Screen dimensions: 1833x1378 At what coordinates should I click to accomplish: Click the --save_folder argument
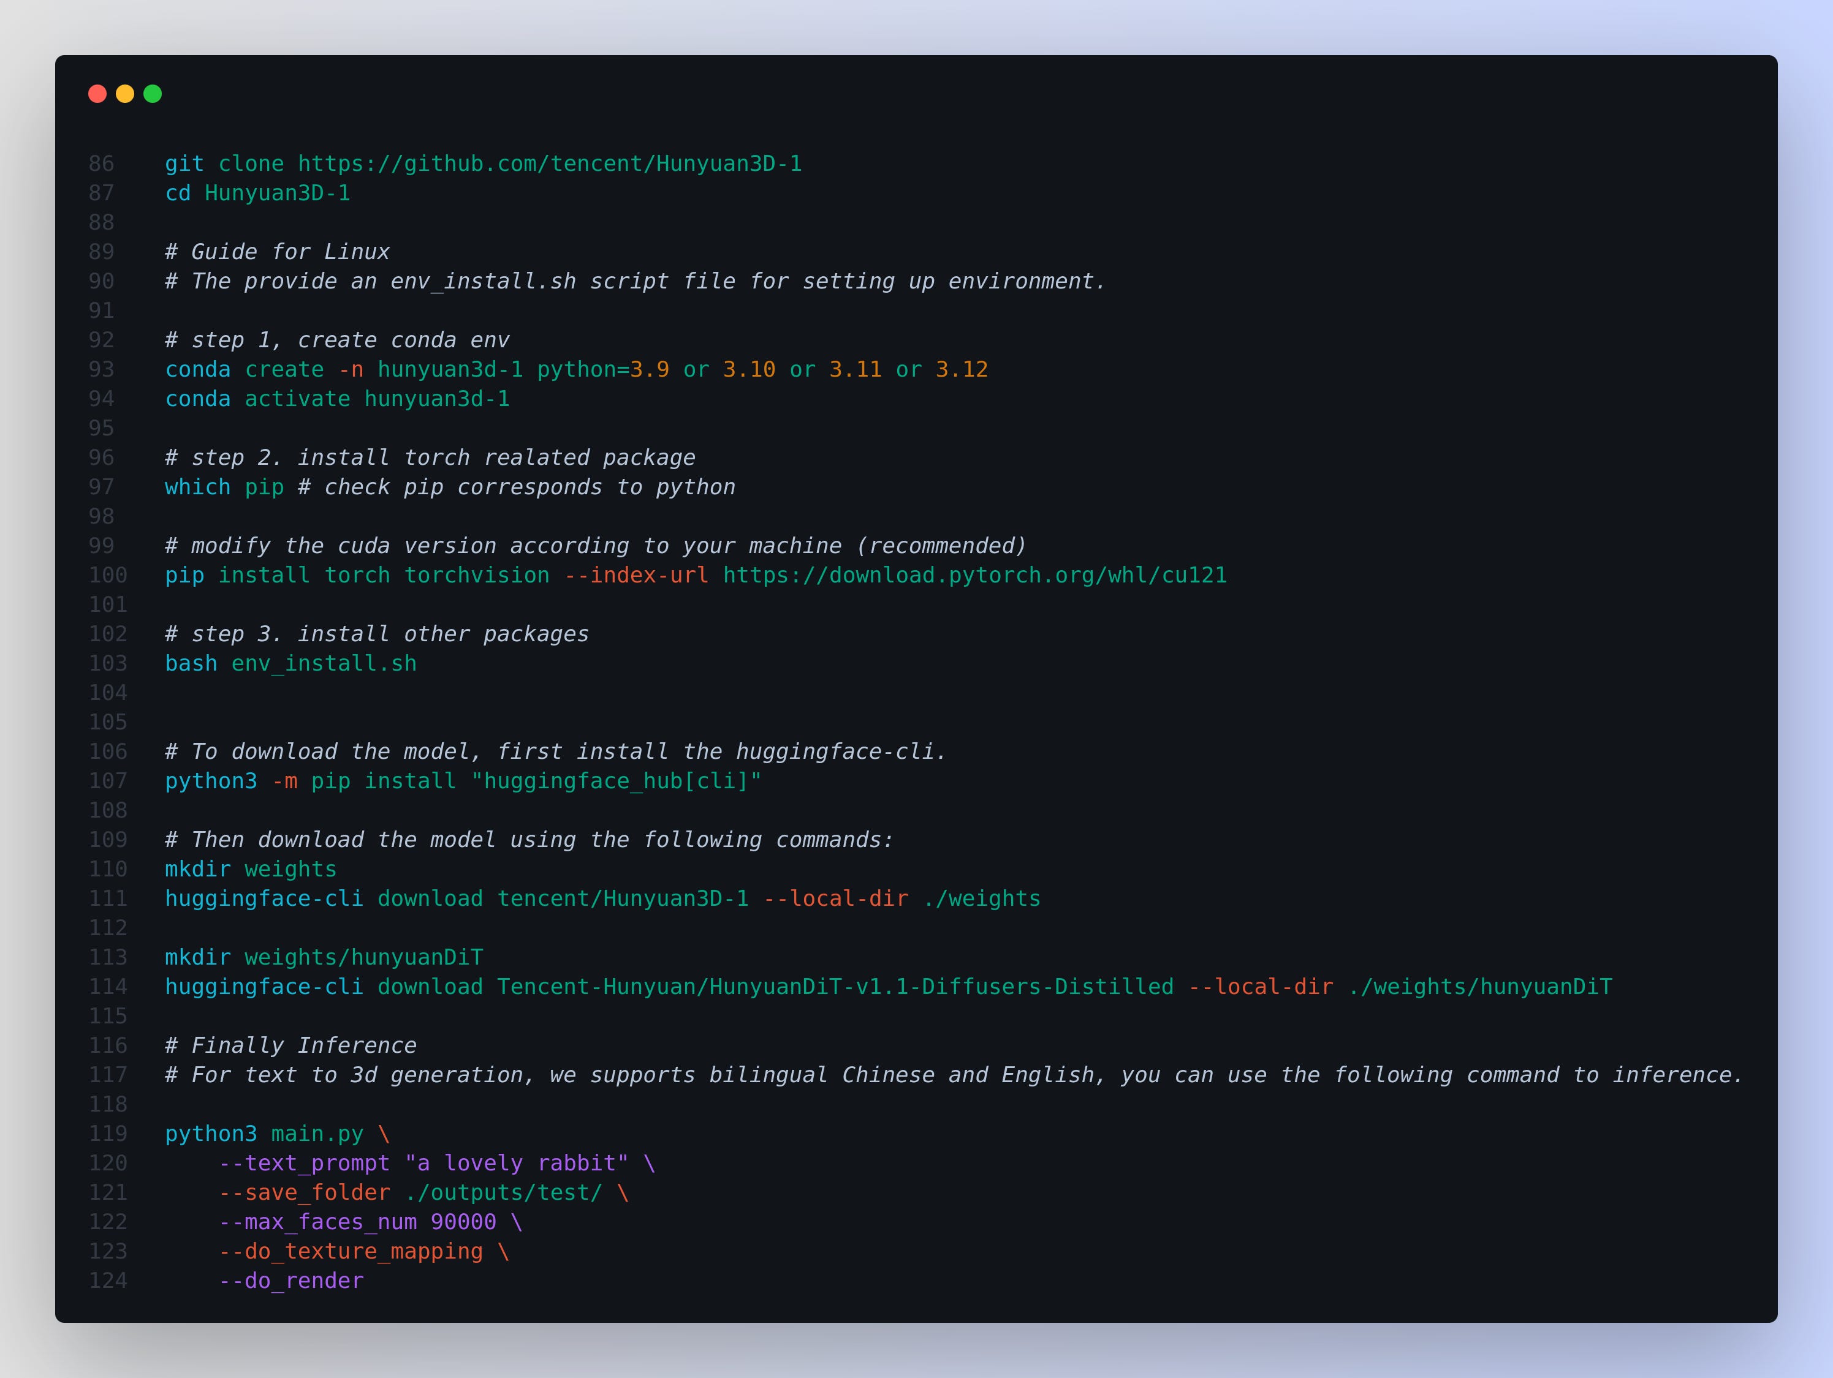pos(303,1193)
